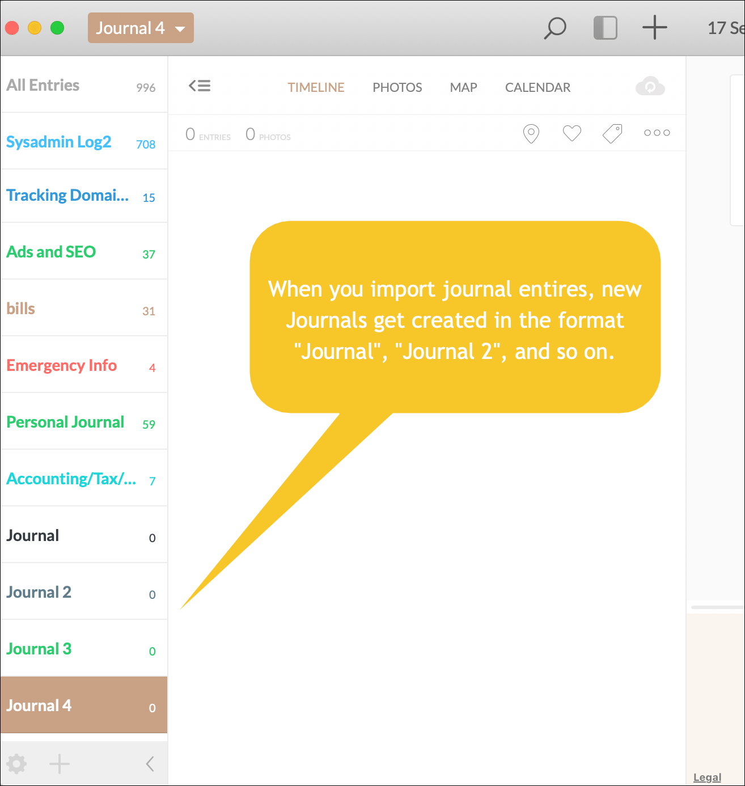Image resolution: width=745 pixels, height=786 pixels.
Task: Click the cloud sync status icon
Action: click(x=650, y=87)
